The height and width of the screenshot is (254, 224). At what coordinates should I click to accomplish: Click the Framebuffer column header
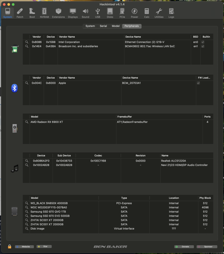click(x=125, y=117)
